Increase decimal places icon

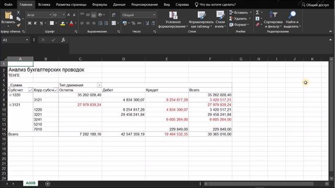[147, 23]
